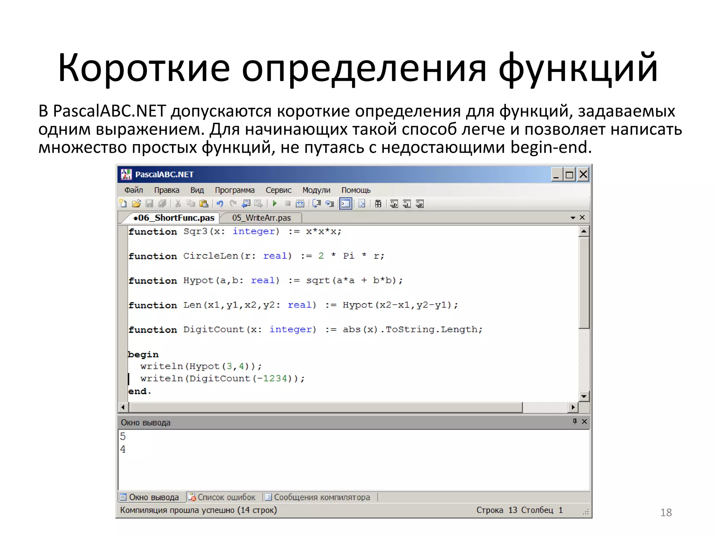Click the step over debug icon
716x537 pixels.
(x=317, y=203)
